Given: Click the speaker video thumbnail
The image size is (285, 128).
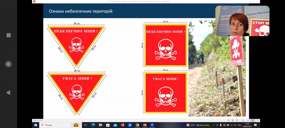Looking at the screenshot, I should pyautogui.click(x=242, y=21).
